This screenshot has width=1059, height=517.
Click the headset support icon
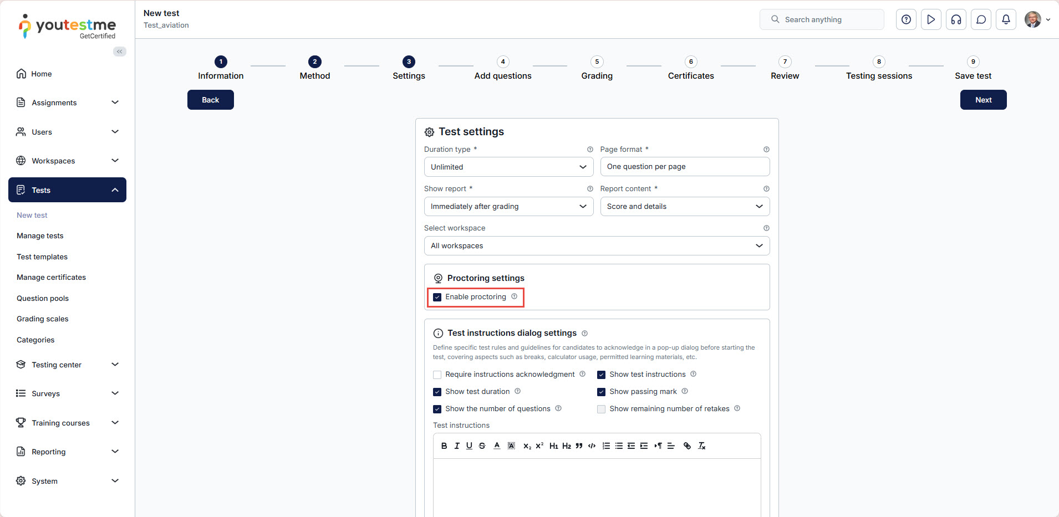tap(956, 19)
